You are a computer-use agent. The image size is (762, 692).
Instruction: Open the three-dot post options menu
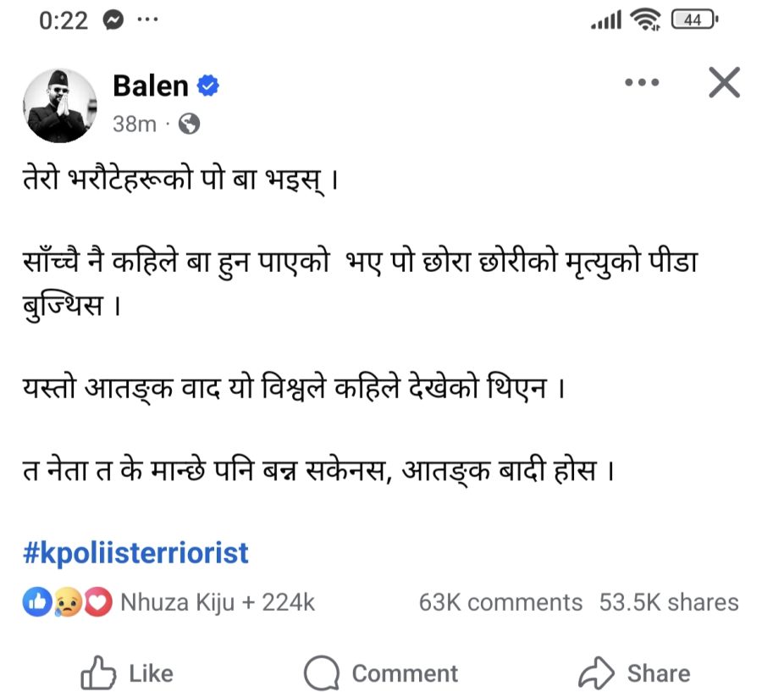coord(641,83)
